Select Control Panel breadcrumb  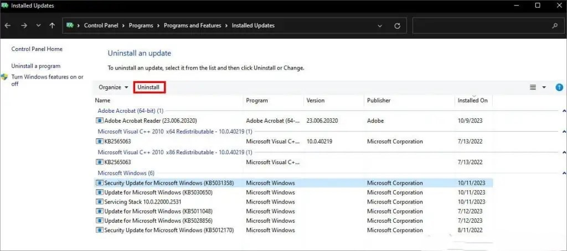[x=101, y=25]
